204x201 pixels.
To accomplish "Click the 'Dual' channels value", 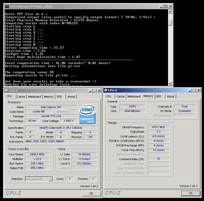I will click(x=185, y=106).
